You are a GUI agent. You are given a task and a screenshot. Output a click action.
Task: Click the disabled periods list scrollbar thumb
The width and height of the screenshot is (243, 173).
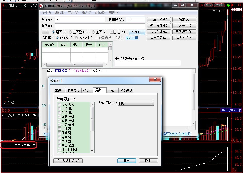coord(92,119)
